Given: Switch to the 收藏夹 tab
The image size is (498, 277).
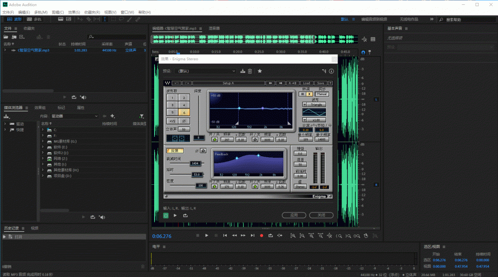Looking at the screenshot, I should [x=29, y=29].
